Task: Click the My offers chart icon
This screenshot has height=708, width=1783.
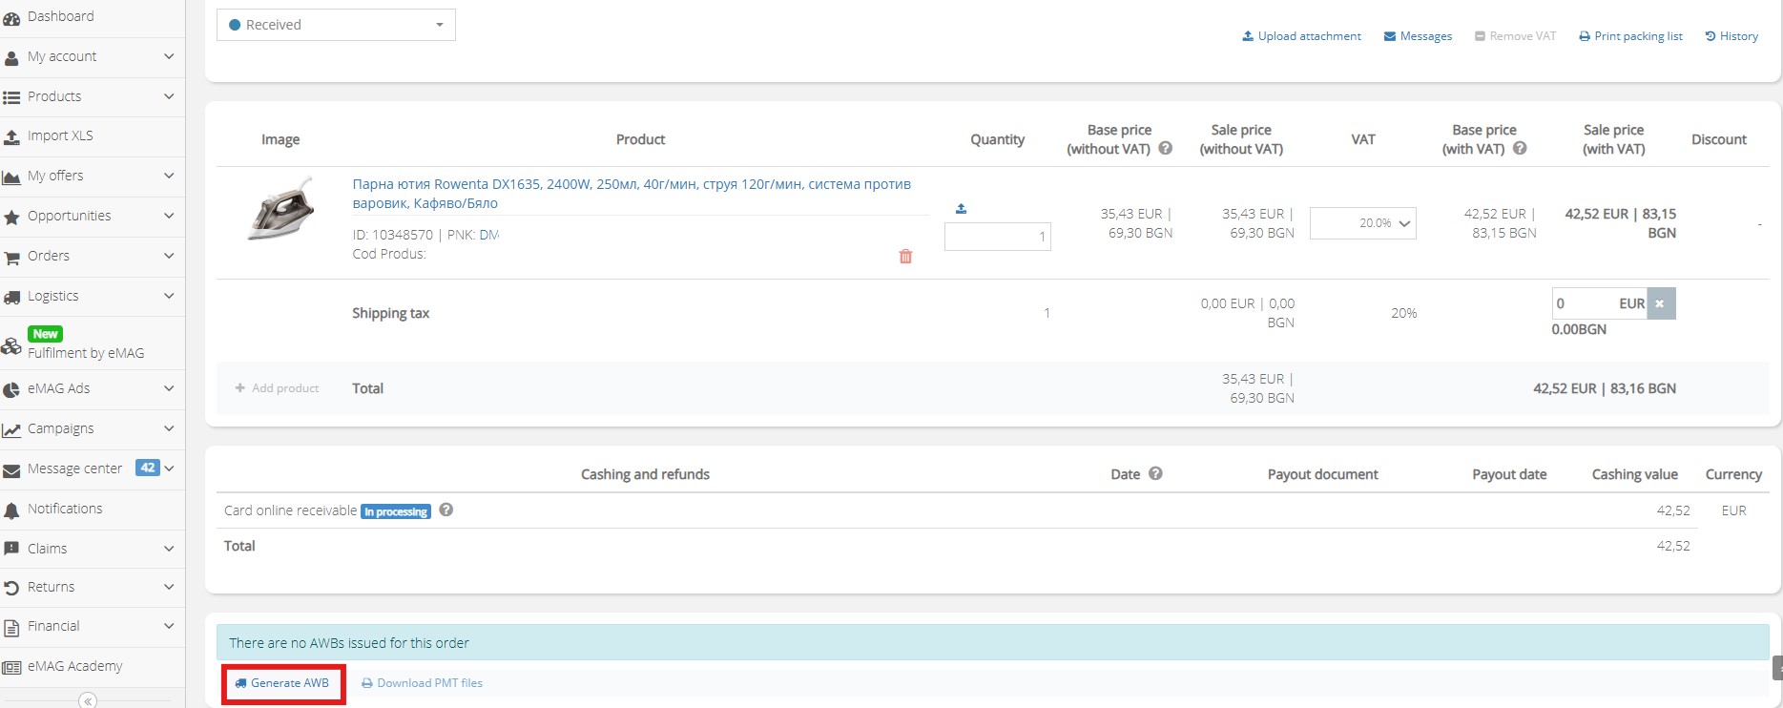Action: click(x=11, y=177)
